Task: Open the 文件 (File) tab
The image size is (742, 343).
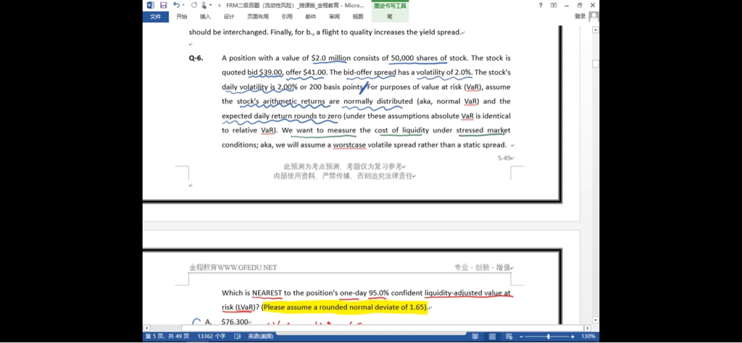Action: pyautogui.click(x=155, y=17)
